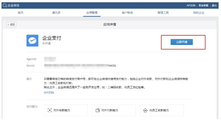This screenshot has height=124, width=221.
Task: Click the Secret value ending lxKSs
Action: click(x=80, y=65)
